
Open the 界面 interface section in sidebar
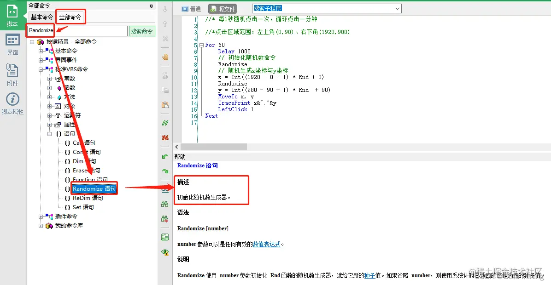12,45
